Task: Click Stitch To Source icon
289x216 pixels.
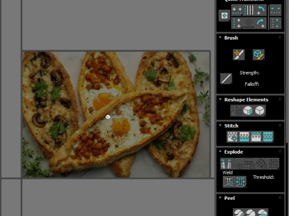Action: [x=256, y=137]
